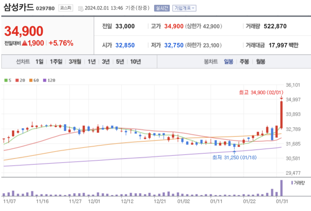The width and height of the screenshot is (311, 211).
Task: Switch to 일봉 daily candle chart
Action: [x=229, y=62]
